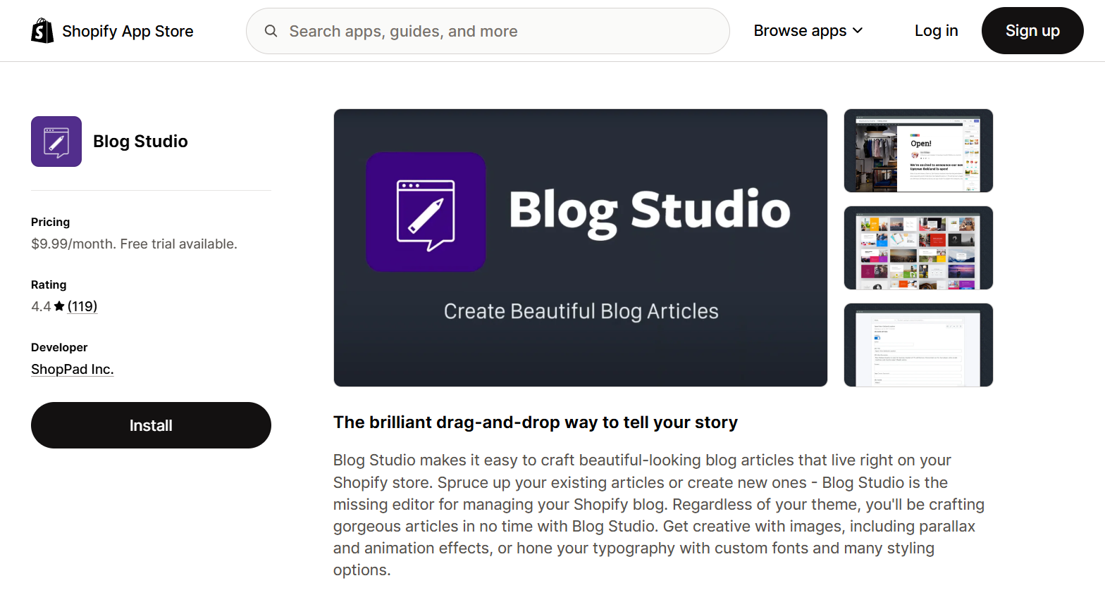Click the purple logo inside the banner
1105x590 pixels.
(426, 212)
